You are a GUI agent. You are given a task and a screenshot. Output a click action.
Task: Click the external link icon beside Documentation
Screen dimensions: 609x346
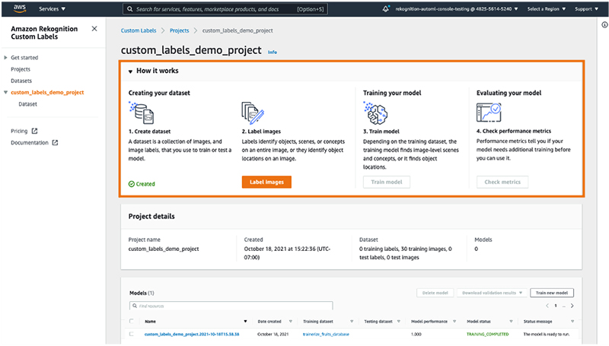(55, 143)
